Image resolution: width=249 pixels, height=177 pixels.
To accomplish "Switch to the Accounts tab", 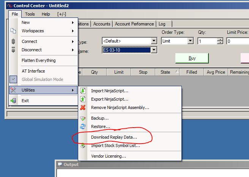I will tap(102, 24).
